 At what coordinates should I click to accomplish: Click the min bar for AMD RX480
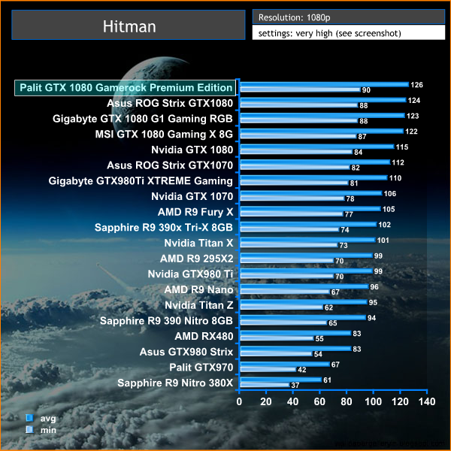[277, 338]
